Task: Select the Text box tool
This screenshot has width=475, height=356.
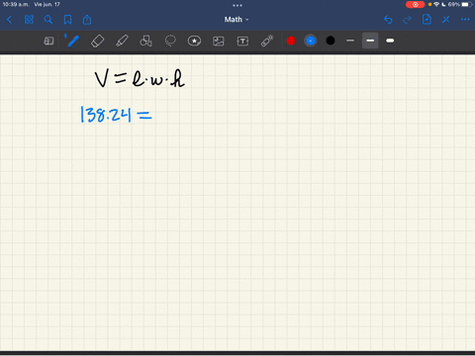Action: 242,41
